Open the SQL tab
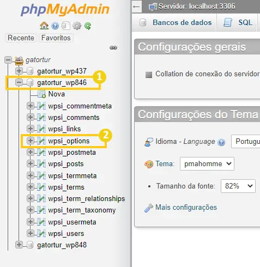260x267 pixels. (237, 22)
